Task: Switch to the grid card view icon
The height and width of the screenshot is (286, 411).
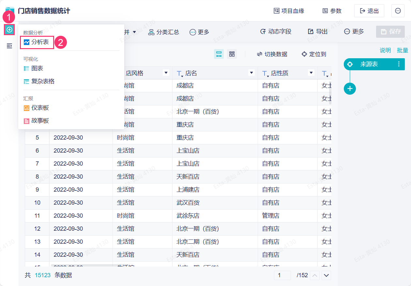Action: click(232, 54)
